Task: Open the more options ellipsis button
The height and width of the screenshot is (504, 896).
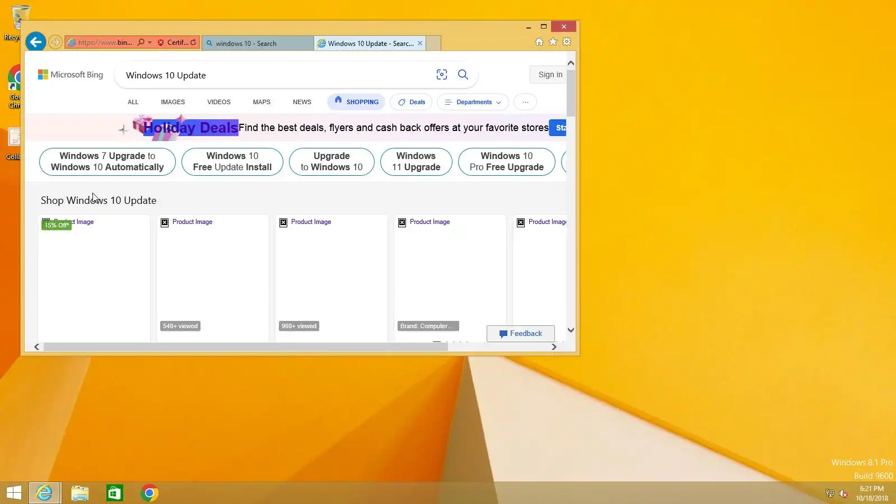Action: click(525, 102)
